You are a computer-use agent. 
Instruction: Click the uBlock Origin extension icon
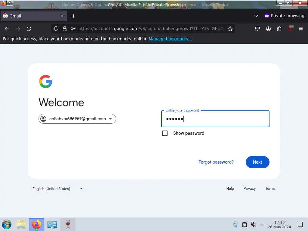[290, 28]
